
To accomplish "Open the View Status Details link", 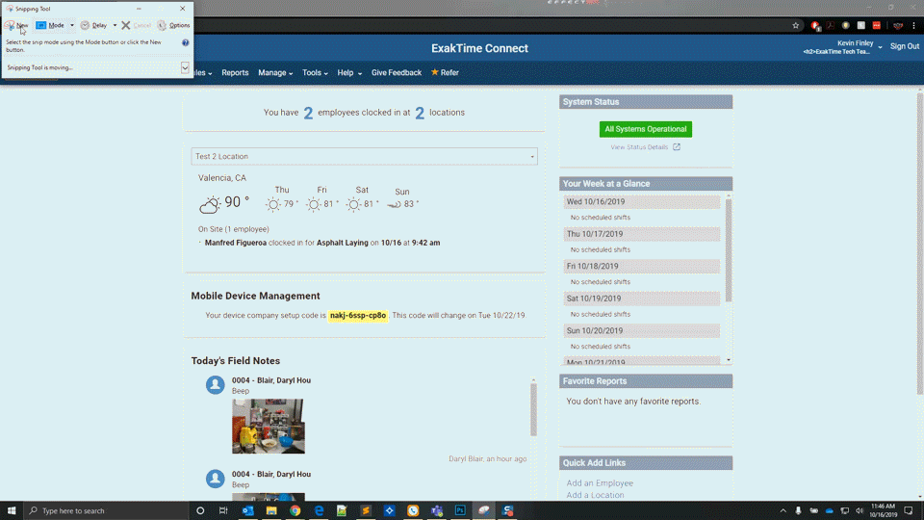I will (639, 146).
